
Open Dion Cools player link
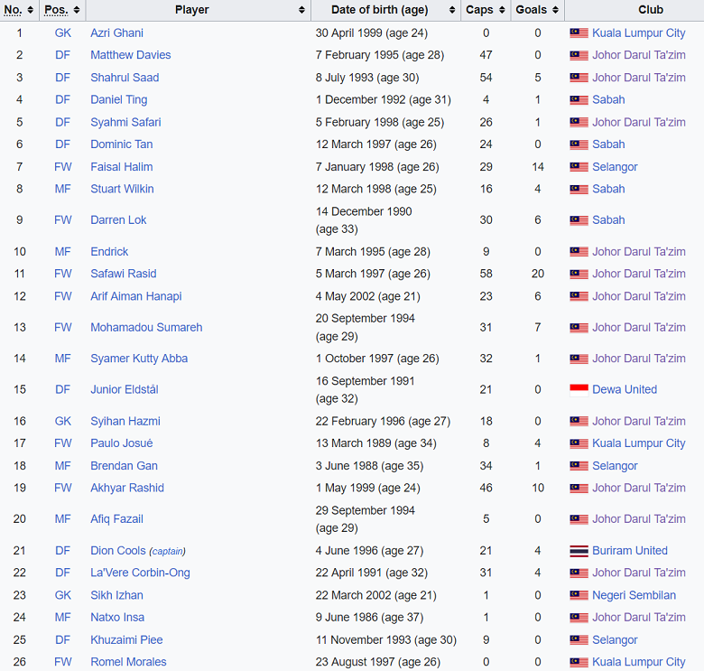pos(117,551)
